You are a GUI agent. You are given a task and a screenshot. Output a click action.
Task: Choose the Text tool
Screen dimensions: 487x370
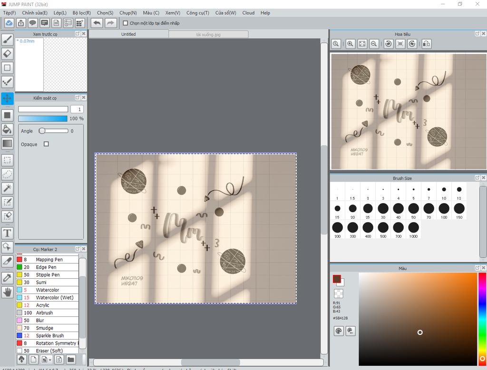(x=8, y=233)
